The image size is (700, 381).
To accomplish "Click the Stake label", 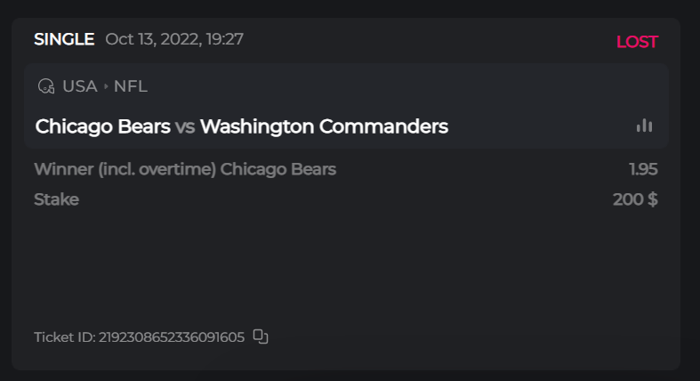I will point(56,199).
